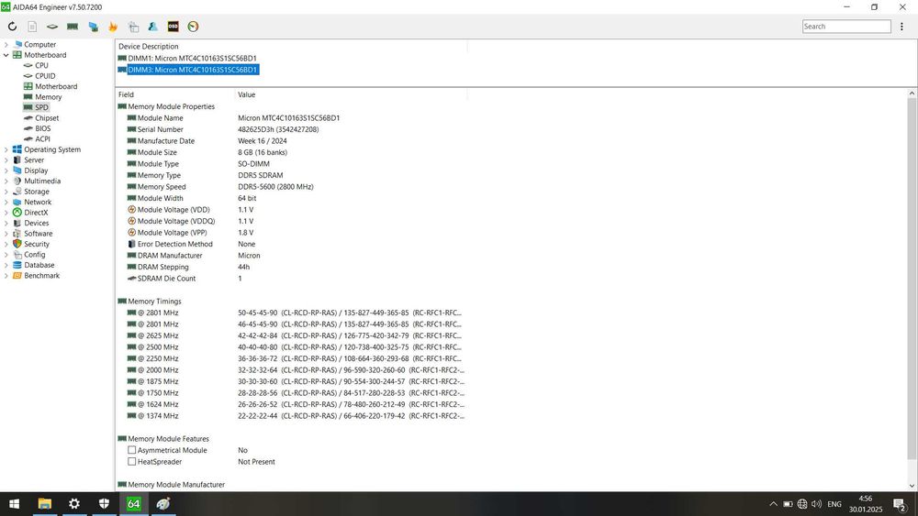
Task: Select the Serial Number row
Action: point(292,130)
